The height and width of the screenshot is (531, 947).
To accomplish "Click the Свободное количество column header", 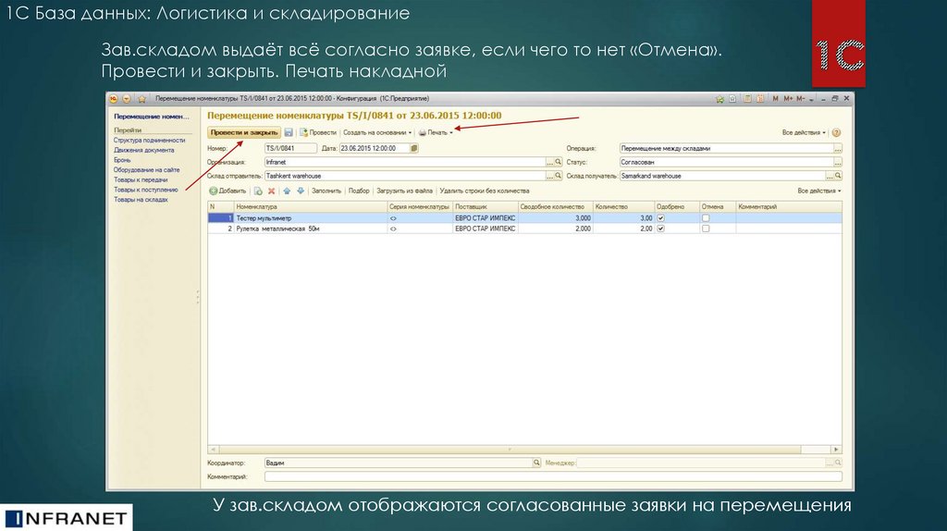I will point(555,206).
